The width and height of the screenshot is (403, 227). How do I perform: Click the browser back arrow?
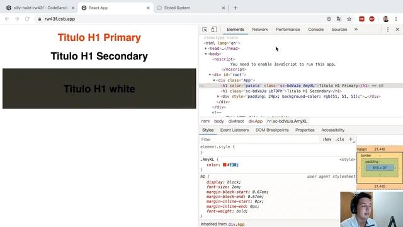pos(7,19)
